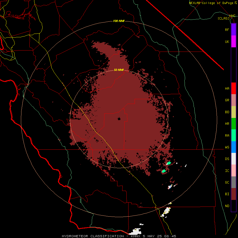This screenshot has height=238, width=238.
Task: Click the GR legend label
Action: click(227, 100)
